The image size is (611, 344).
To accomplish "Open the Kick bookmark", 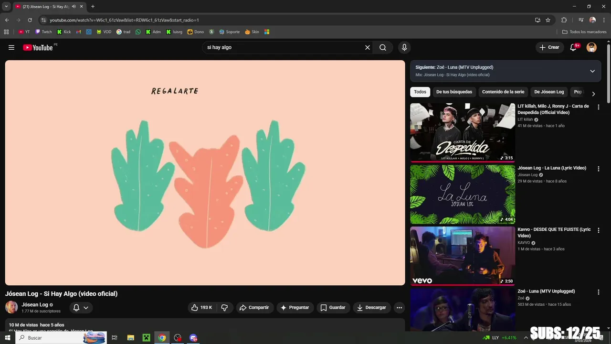I will click(64, 32).
